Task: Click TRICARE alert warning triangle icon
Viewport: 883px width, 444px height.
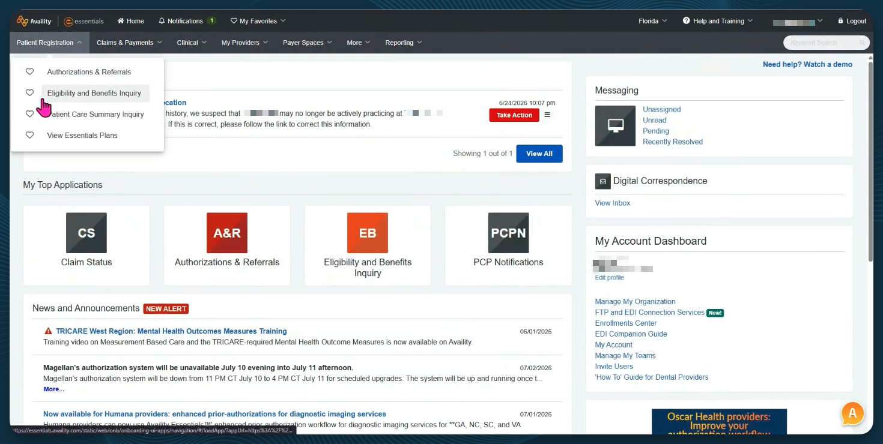Action: tap(48, 331)
